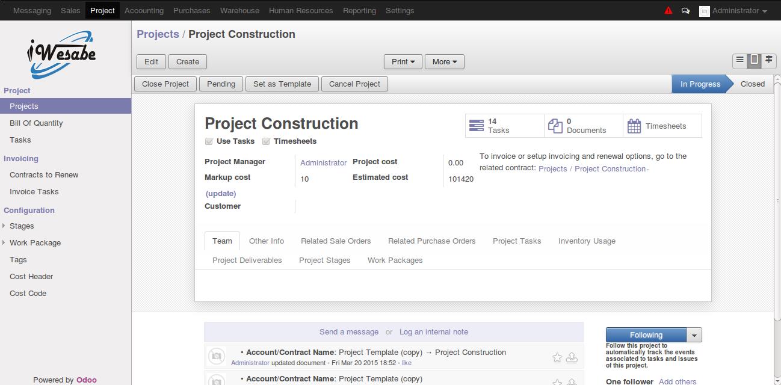Go to Projects breadcrumb link
Viewport: 781px width, 385px height.
(x=158, y=34)
